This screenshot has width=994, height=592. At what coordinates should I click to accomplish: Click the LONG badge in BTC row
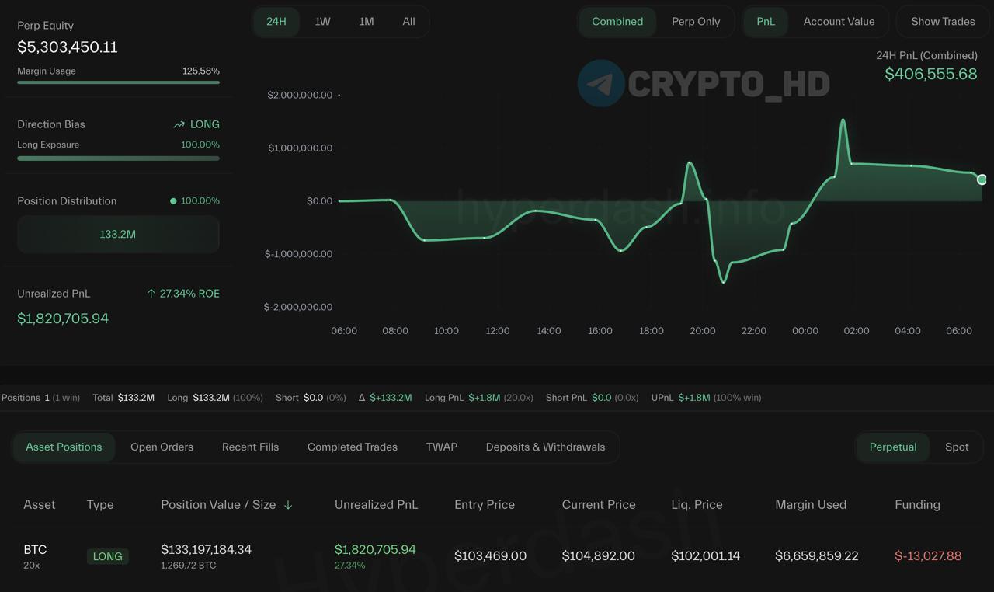(x=107, y=556)
